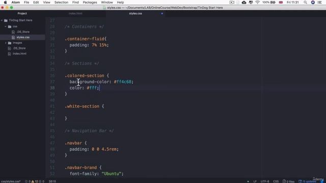Open Siri from menu bar
Screen dimensions: 326x183
(x=313, y=3)
